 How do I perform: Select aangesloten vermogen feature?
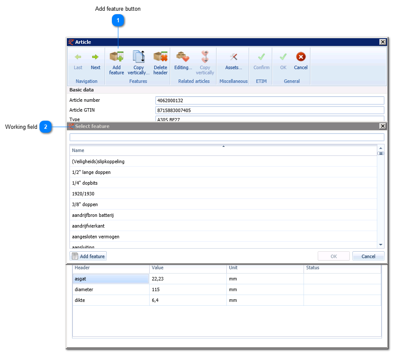pos(223,237)
